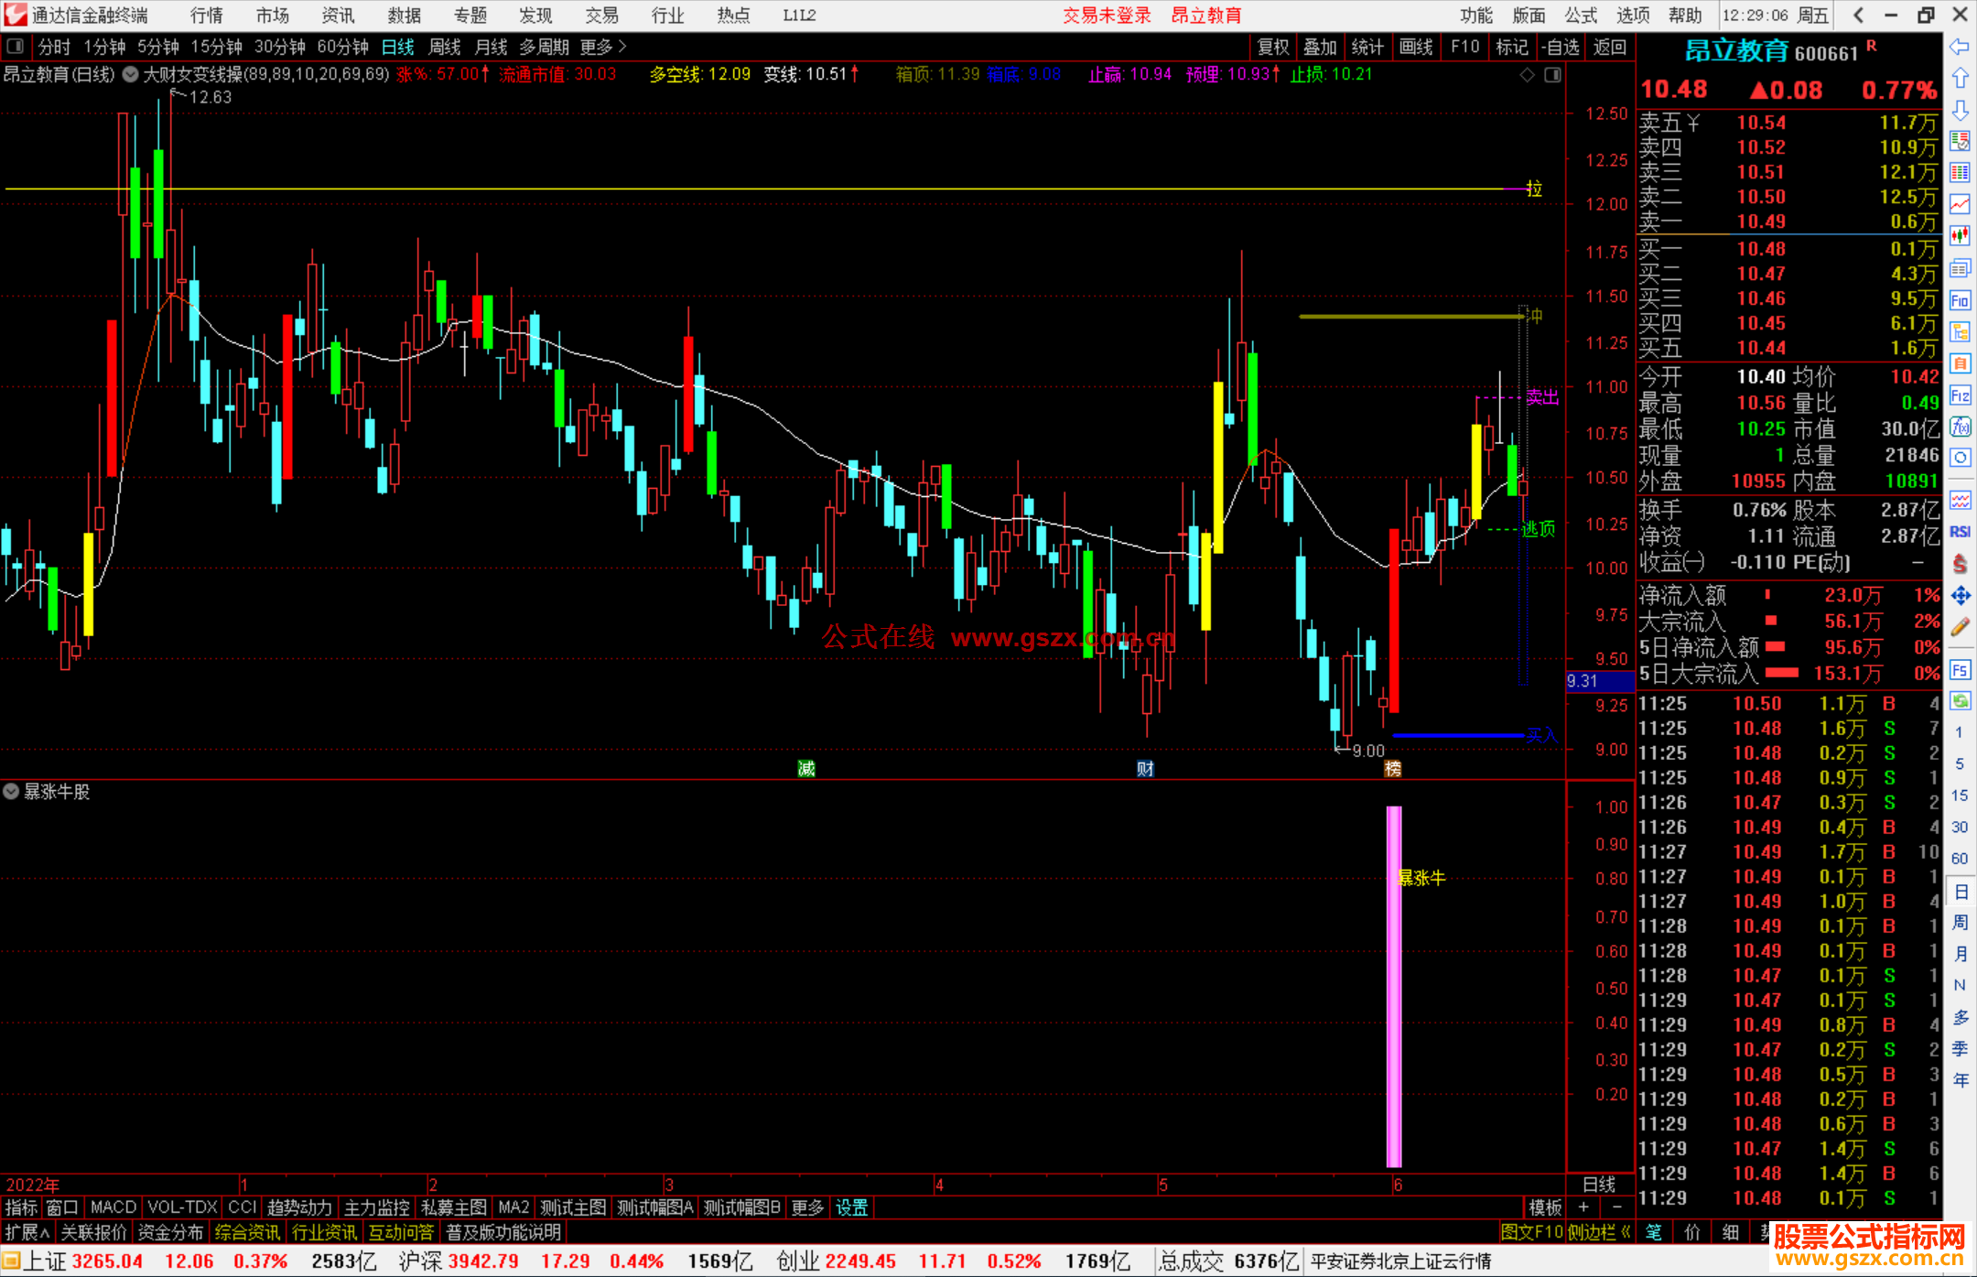Viewport: 1977px width, 1277px height.
Task: Click the F10 company info sidebar icon
Action: (1960, 300)
